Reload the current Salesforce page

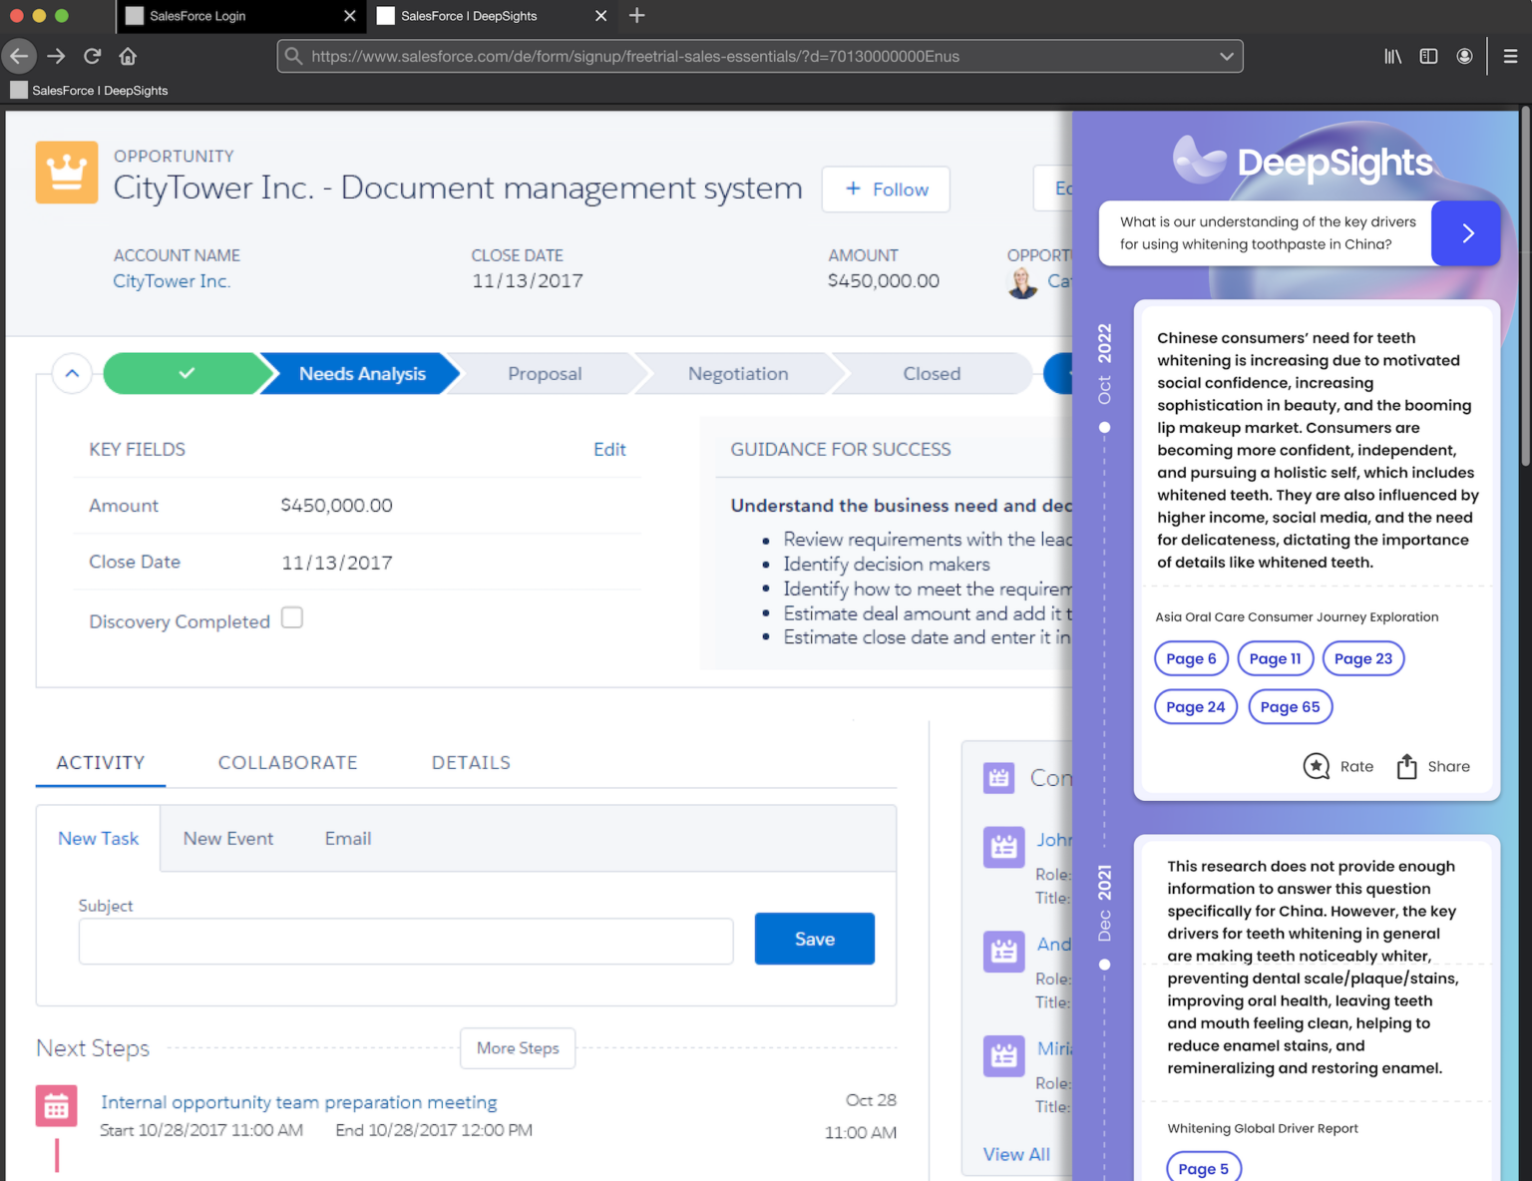pos(92,56)
